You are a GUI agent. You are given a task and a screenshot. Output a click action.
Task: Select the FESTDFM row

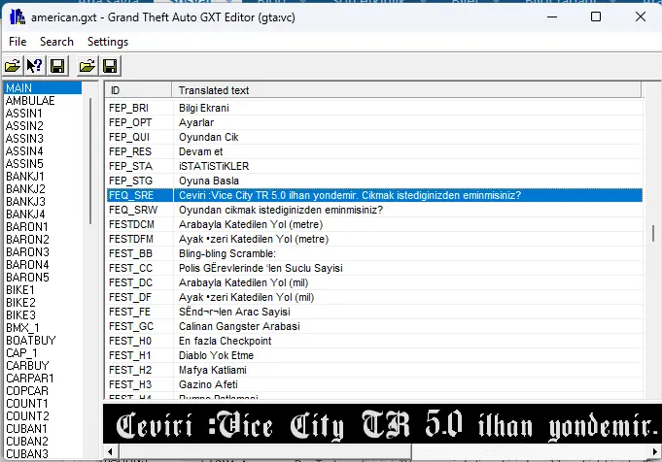point(374,239)
